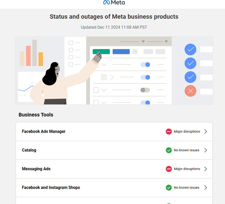Toggle the first blue switch in the banner

(145, 65)
